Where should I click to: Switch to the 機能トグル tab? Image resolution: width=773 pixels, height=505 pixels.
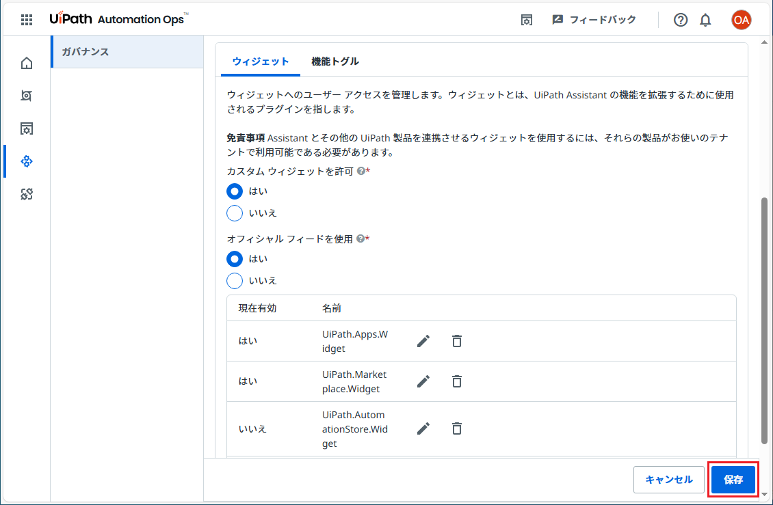pos(335,62)
